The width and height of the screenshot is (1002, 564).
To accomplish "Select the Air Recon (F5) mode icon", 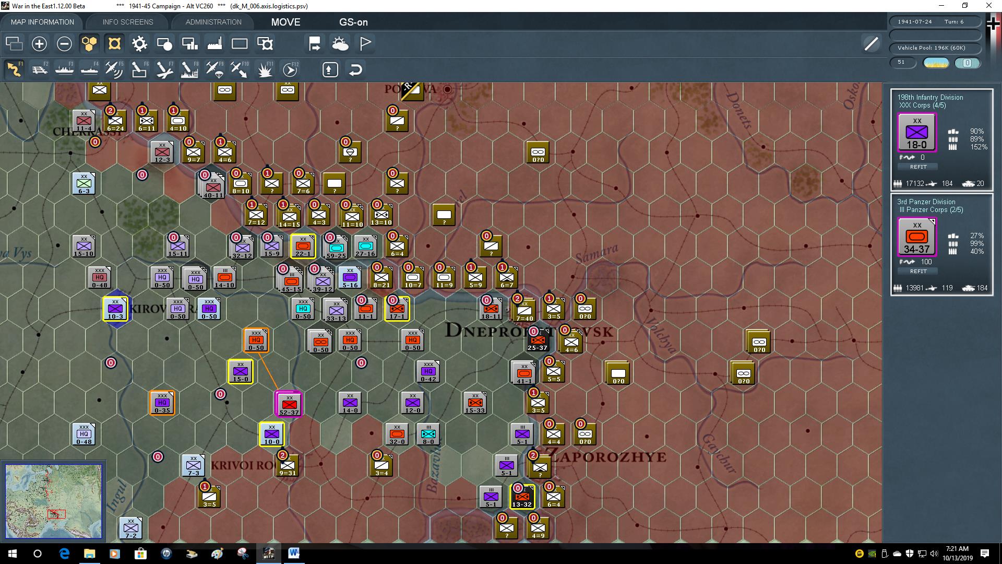I will (114, 69).
